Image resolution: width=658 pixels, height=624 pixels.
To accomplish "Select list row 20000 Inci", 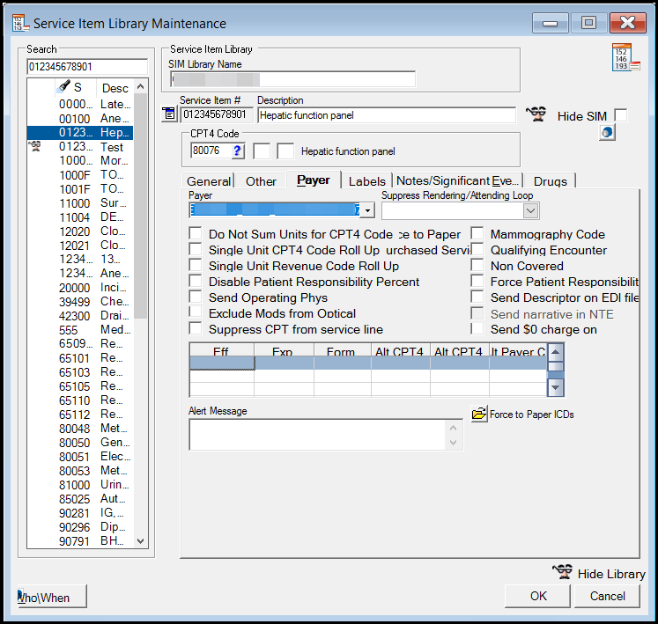I will [80, 288].
